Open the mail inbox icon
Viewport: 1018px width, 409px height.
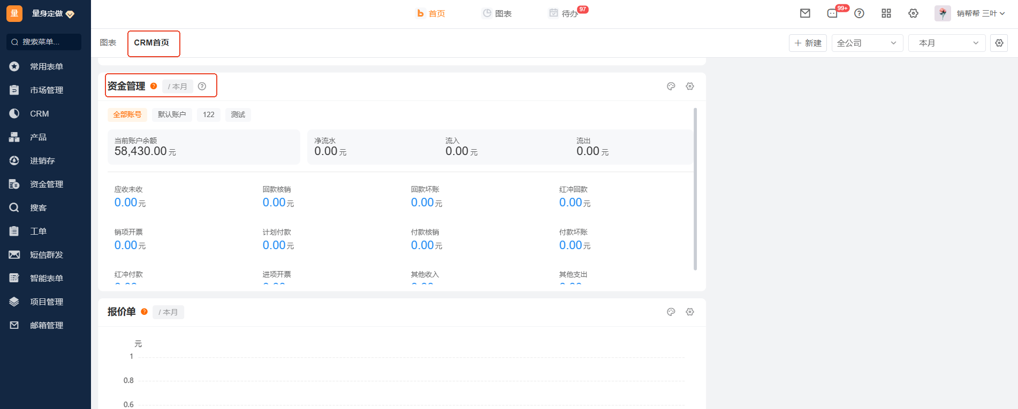pyautogui.click(x=805, y=13)
